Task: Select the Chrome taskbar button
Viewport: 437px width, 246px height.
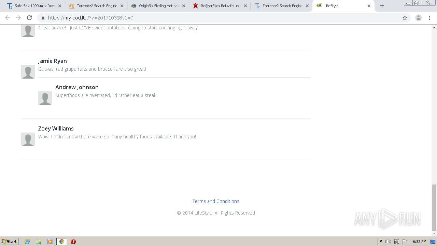Action: [61, 242]
